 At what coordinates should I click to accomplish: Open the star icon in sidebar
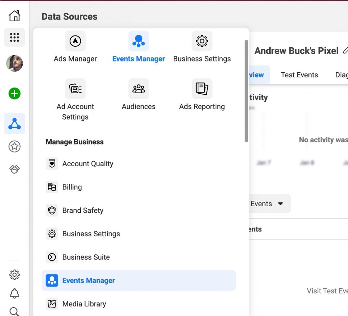(x=15, y=146)
